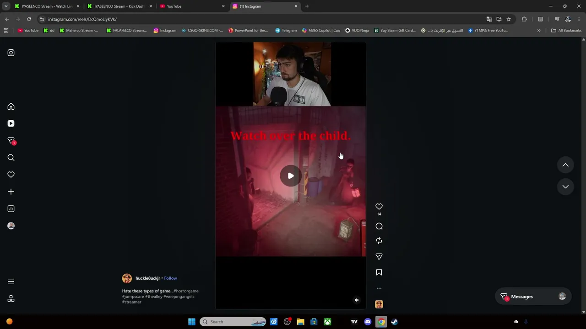Open the Windows Start menu
The height and width of the screenshot is (329, 586).
tap(192, 322)
